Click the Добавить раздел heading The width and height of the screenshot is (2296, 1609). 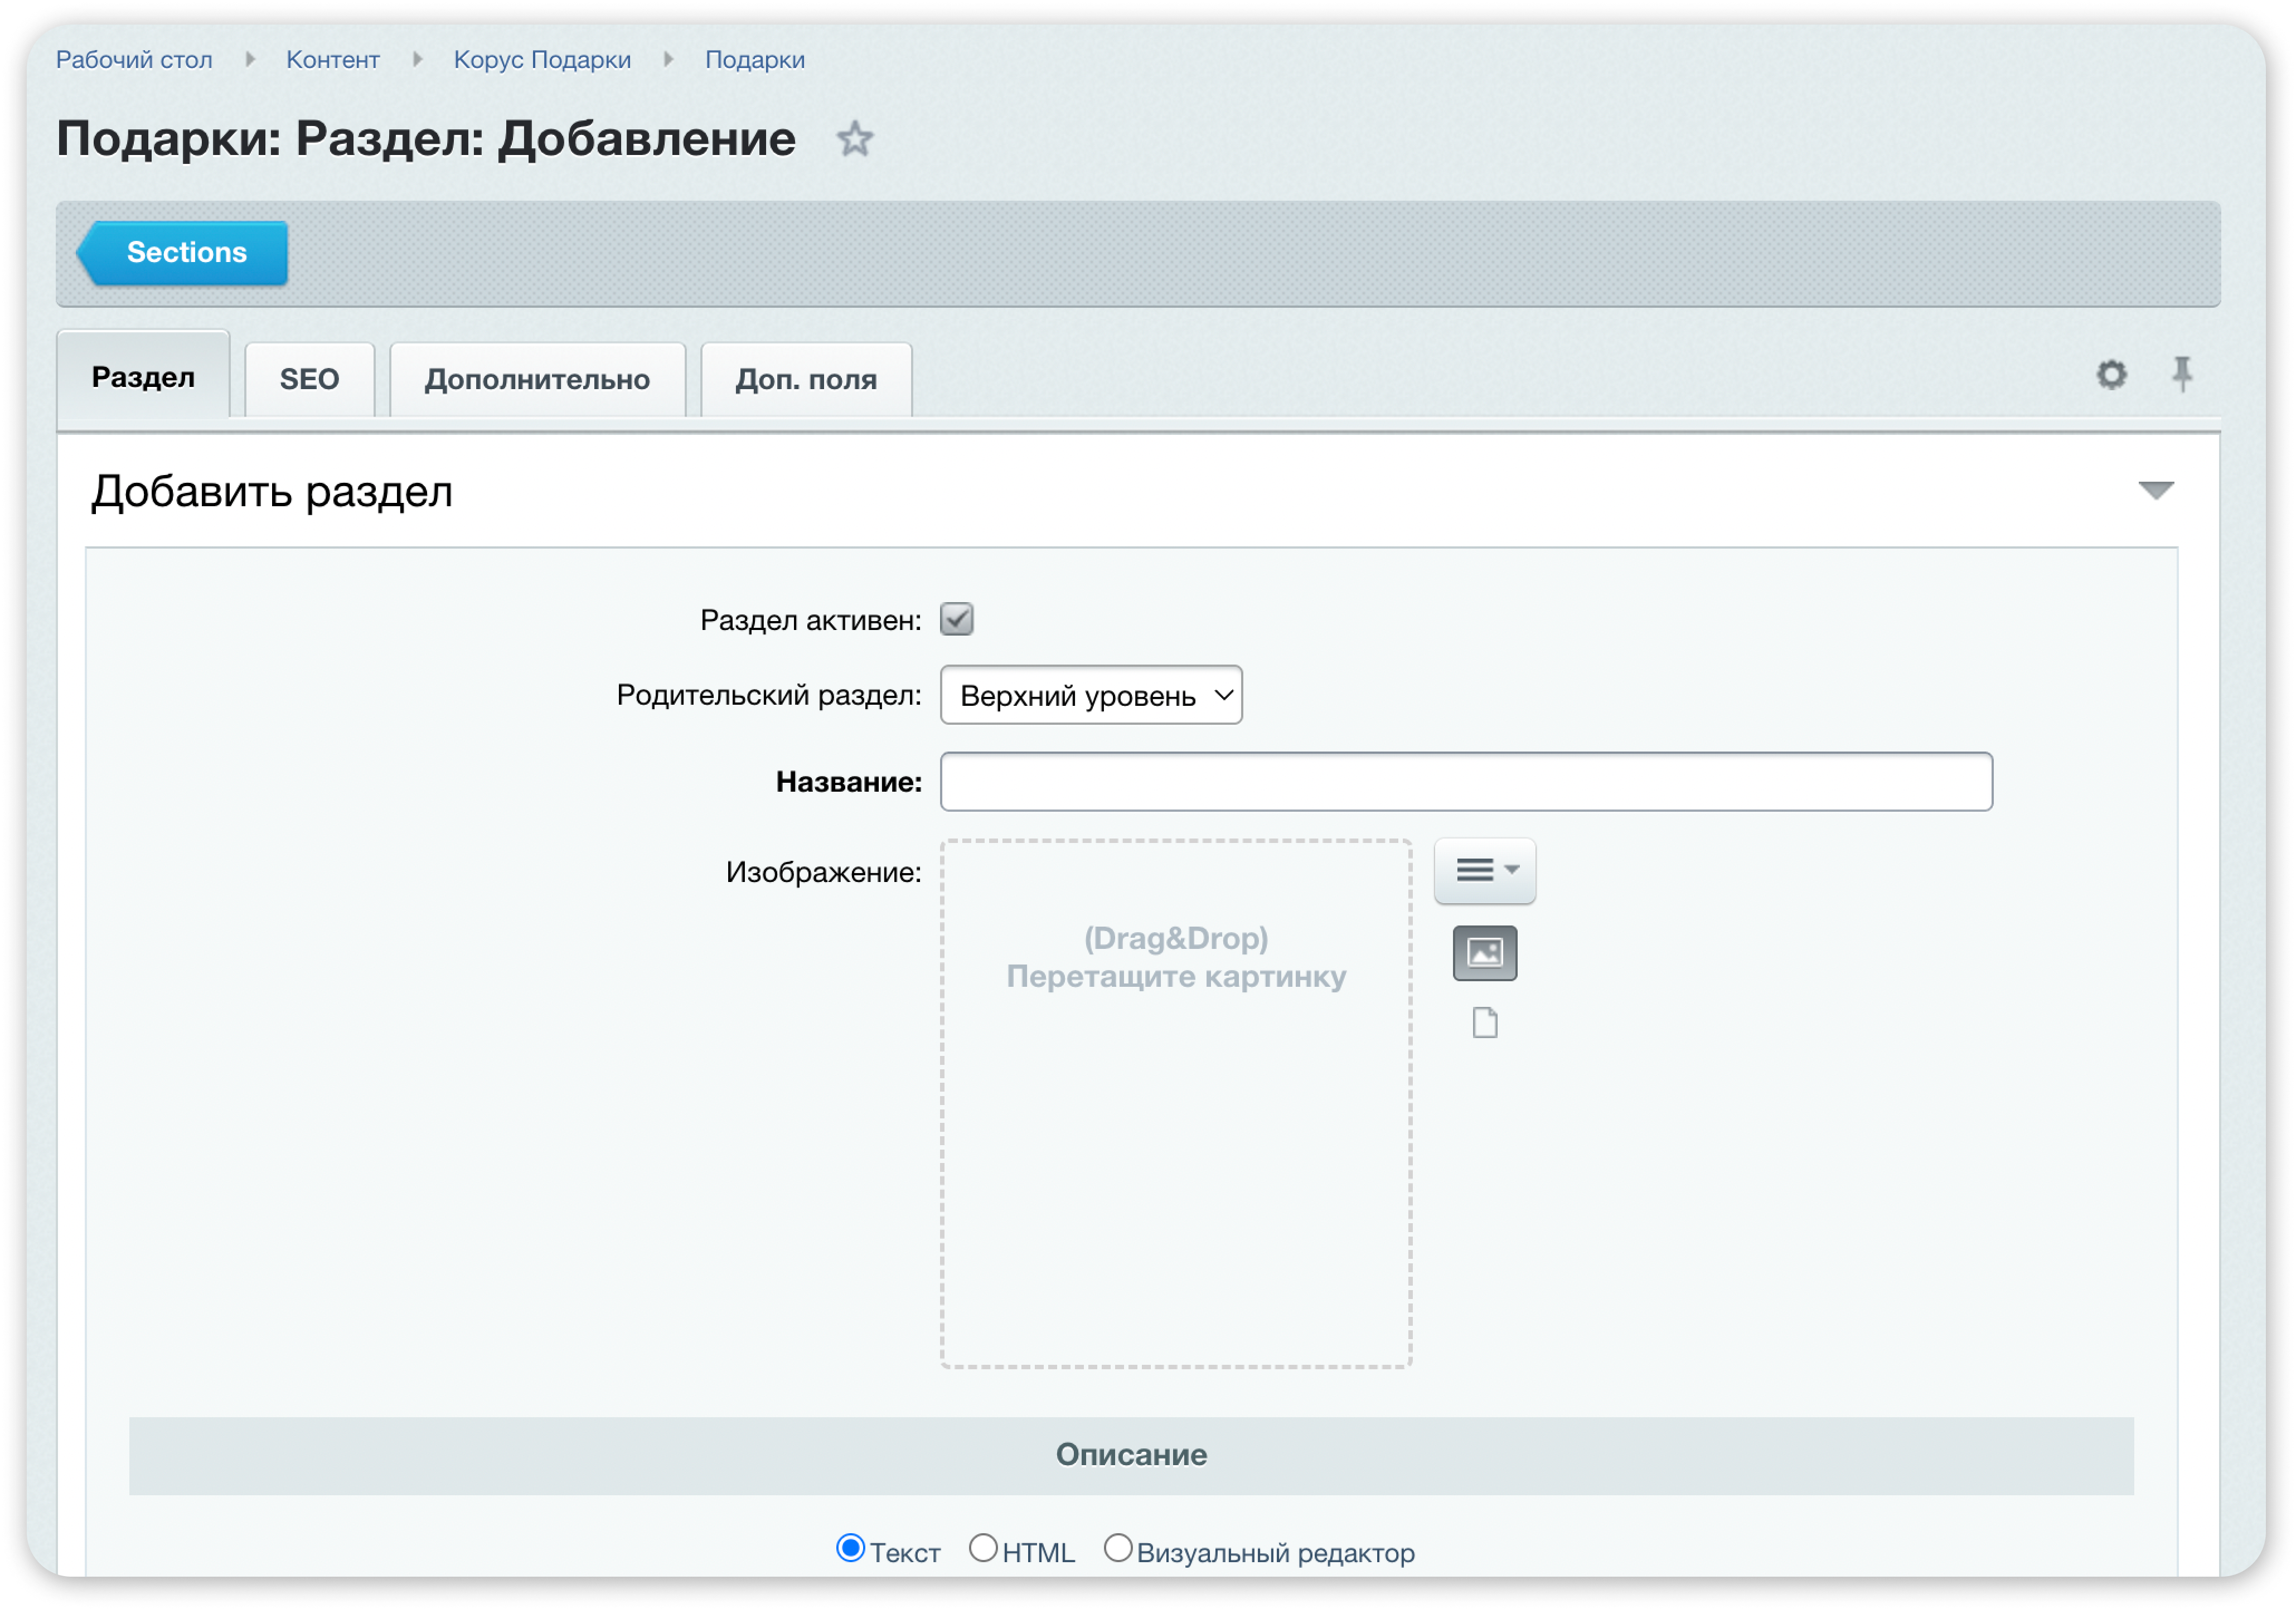[272, 492]
